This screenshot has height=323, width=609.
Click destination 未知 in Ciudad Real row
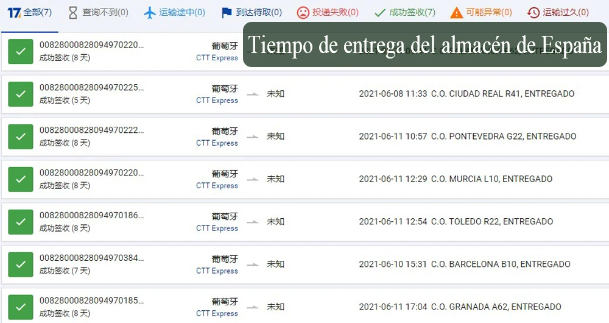[x=275, y=94]
